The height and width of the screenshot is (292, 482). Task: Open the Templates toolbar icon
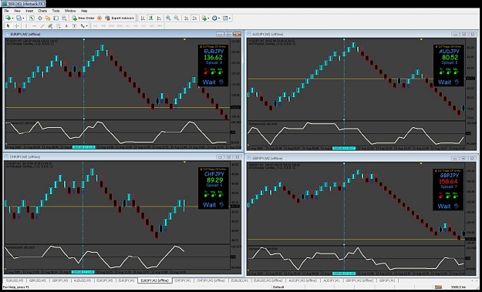coord(225,18)
